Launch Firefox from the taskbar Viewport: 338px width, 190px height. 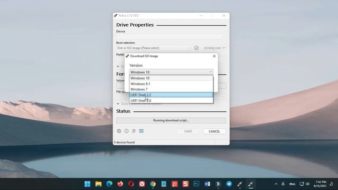[x=120, y=184]
